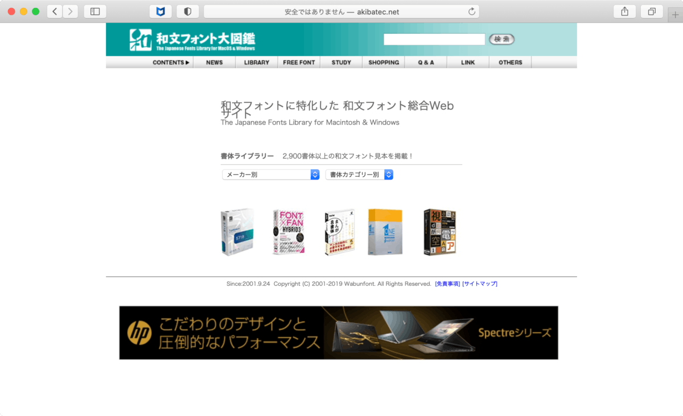
Task: Open the LINK menu item
Action: 468,63
